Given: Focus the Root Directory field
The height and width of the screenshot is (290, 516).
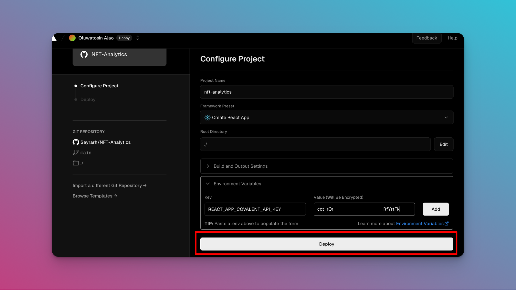Looking at the screenshot, I should pyautogui.click(x=315, y=144).
